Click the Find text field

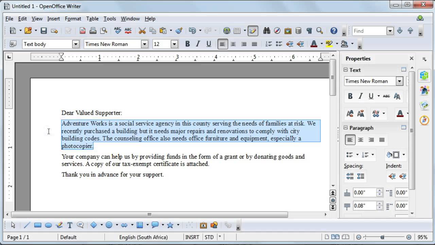coord(370,31)
